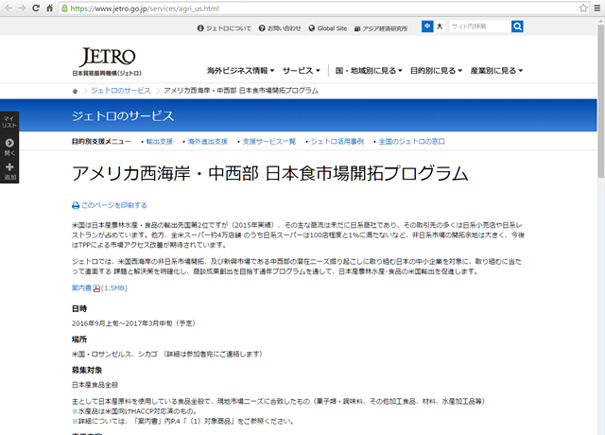Click the browser reload icon

tap(51, 8)
